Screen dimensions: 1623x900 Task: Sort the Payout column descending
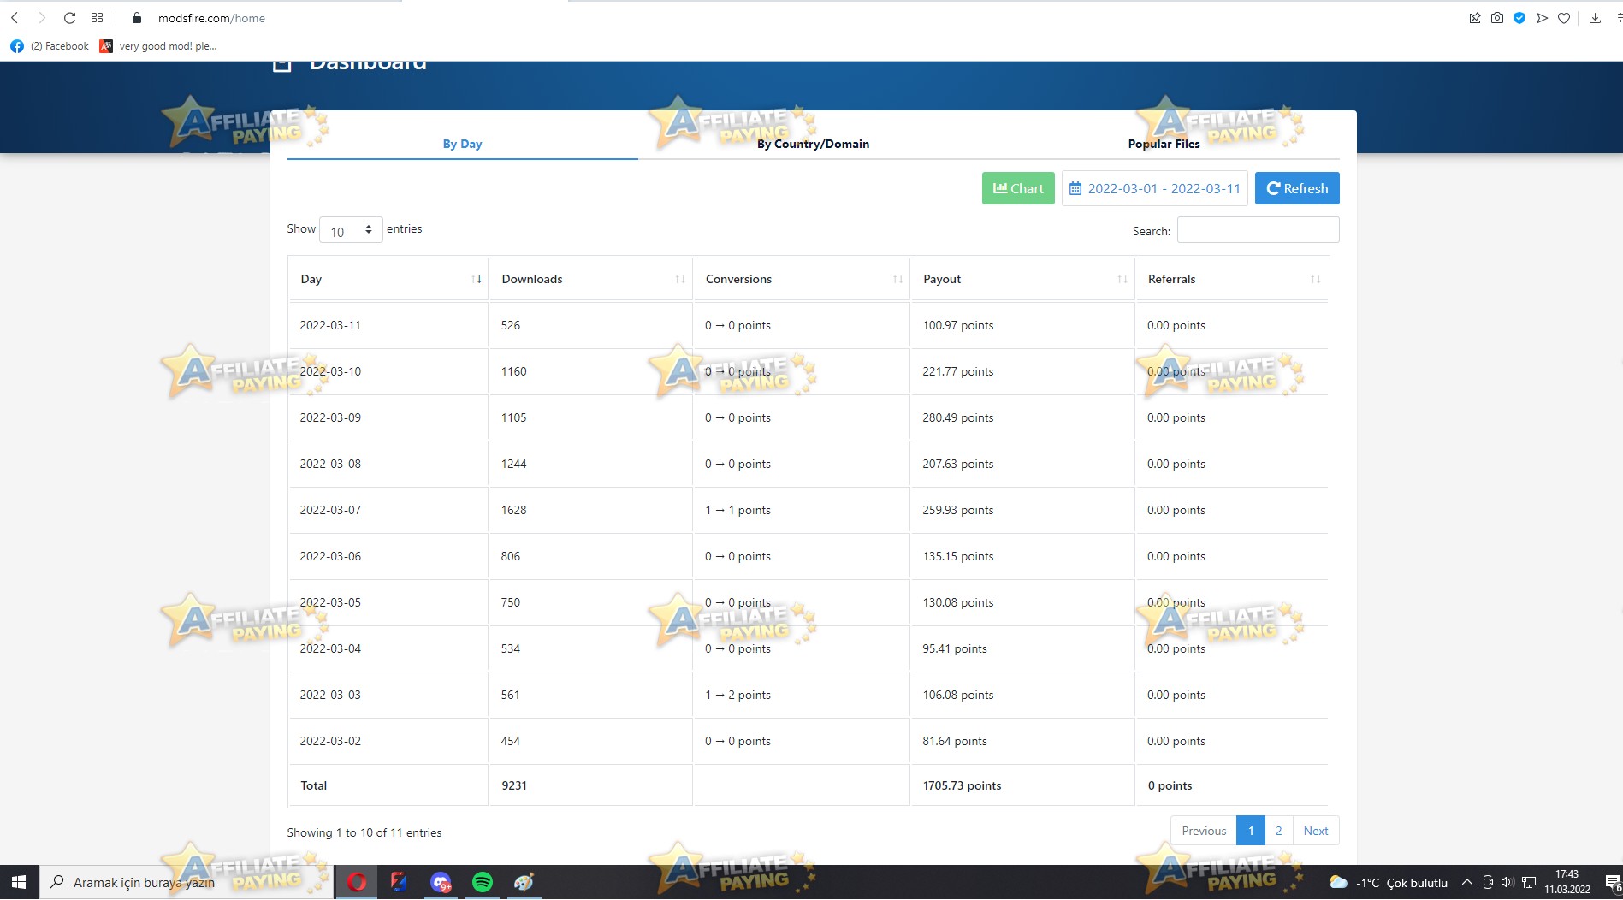(x=1122, y=279)
